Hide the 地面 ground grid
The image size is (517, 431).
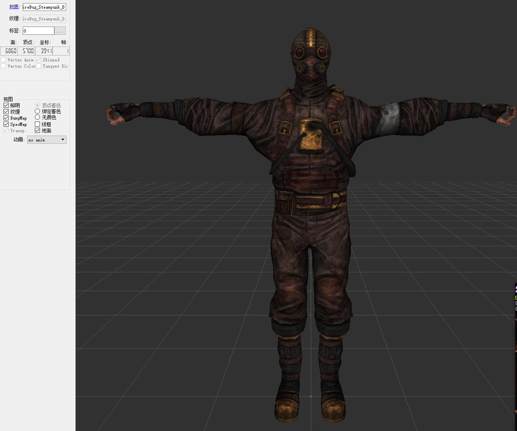[x=37, y=131]
